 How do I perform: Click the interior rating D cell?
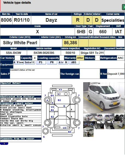coord(97,20)
